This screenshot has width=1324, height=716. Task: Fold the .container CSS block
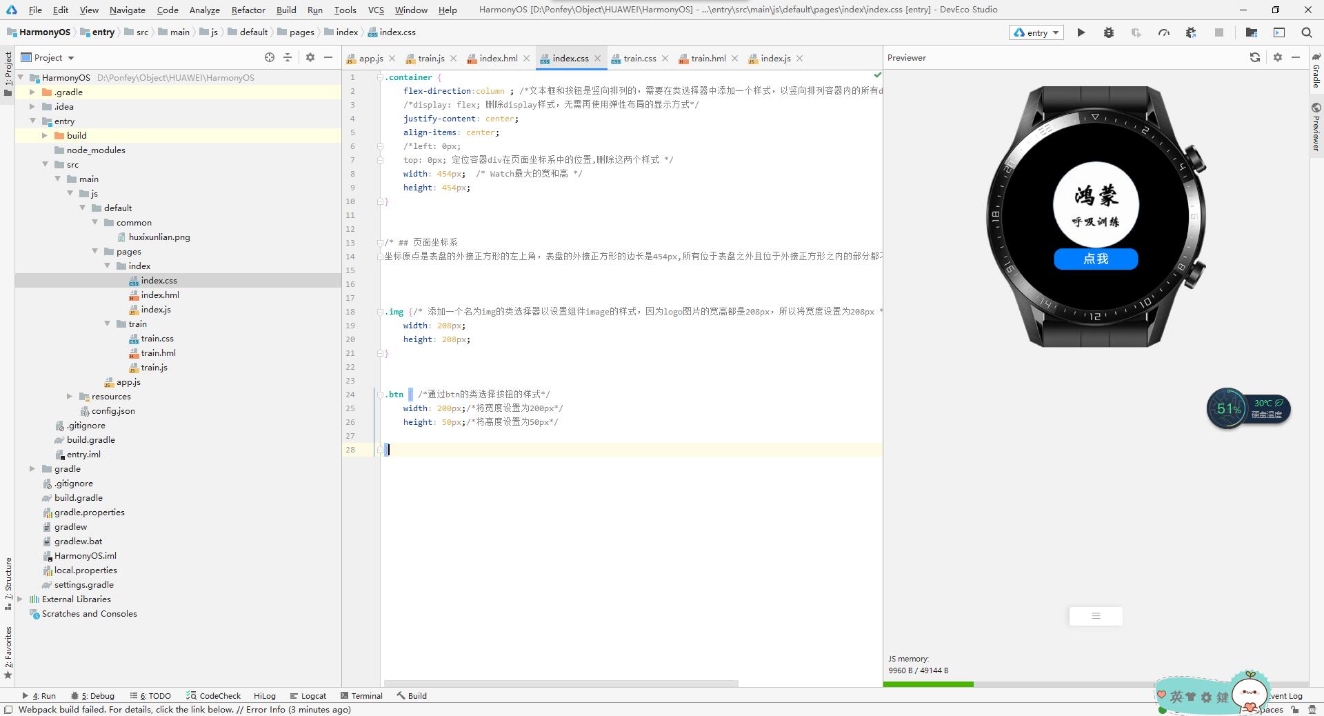pyautogui.click(x=380, y=77)
